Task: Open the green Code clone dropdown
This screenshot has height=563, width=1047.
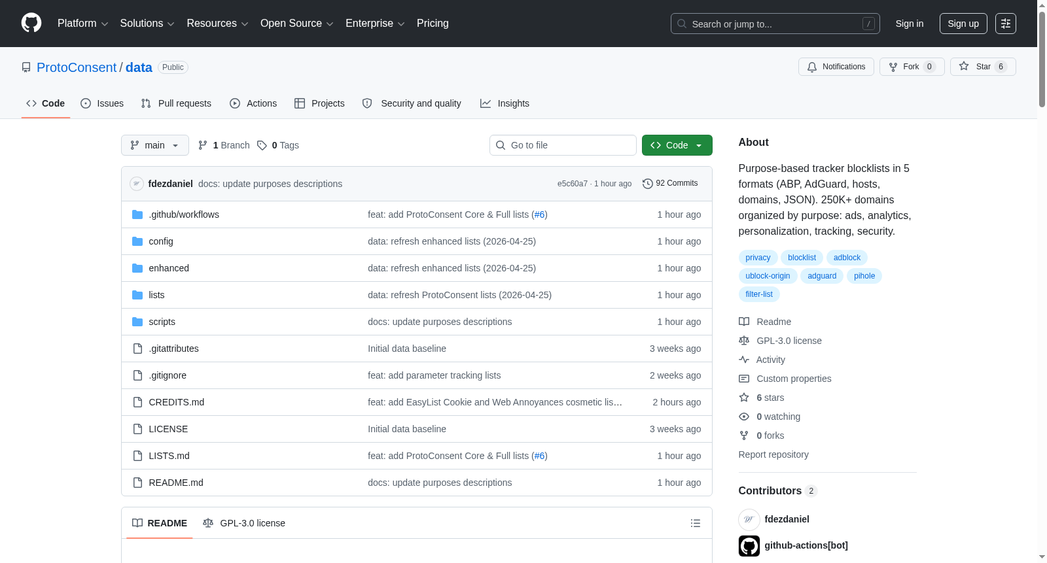Action: (x=677, y=145)
